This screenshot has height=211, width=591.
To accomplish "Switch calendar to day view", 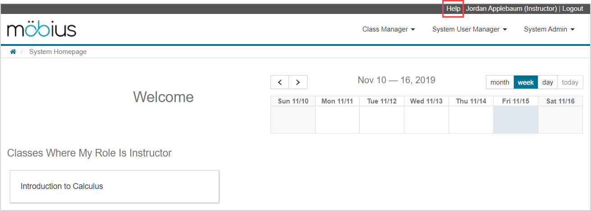I will coord(548,82).
